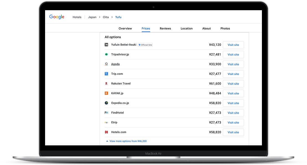The width and height of the screenshot is (307, 165).
Task: Click the orange KAYAK.jp icon
Action: (106, 93)
